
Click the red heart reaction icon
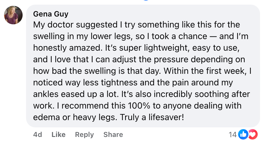(253, 134)
